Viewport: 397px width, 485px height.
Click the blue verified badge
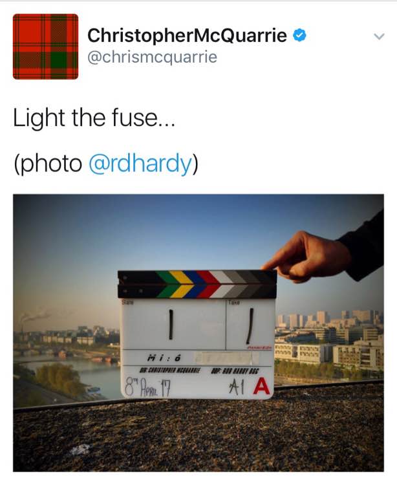299,35
